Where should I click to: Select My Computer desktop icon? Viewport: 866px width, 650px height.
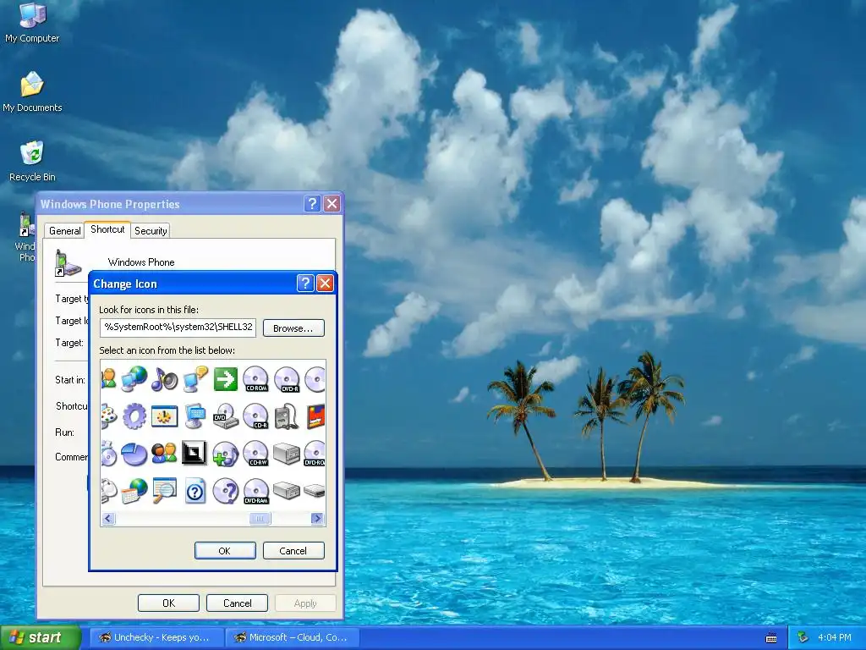(x=32, y=23)
